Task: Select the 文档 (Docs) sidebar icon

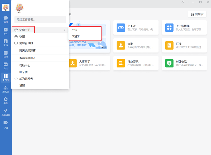Action: click(6, 42)
